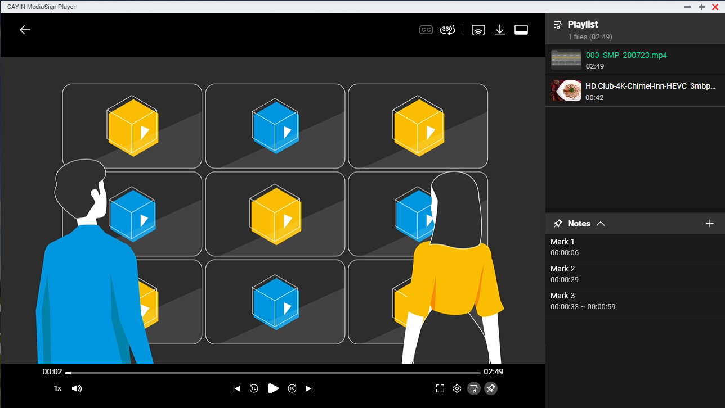Toggle the Playlist panel visibility
This screenshot has width=725, height=408.
[x=473, y=388]
